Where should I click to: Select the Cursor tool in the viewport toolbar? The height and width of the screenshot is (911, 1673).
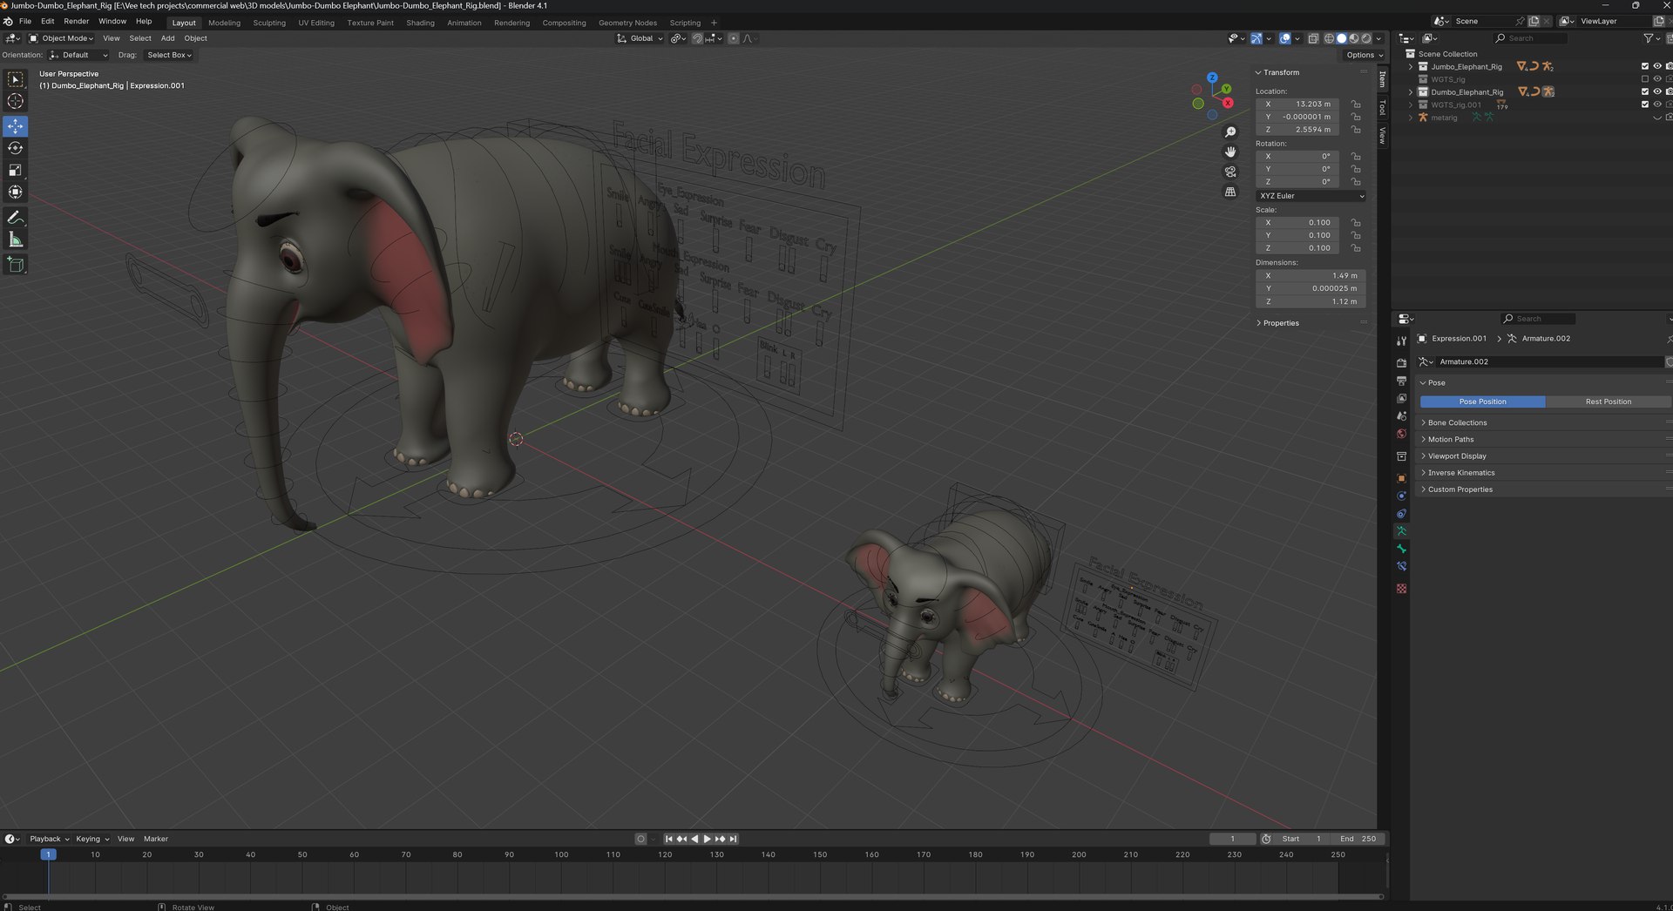coord(16,102)
